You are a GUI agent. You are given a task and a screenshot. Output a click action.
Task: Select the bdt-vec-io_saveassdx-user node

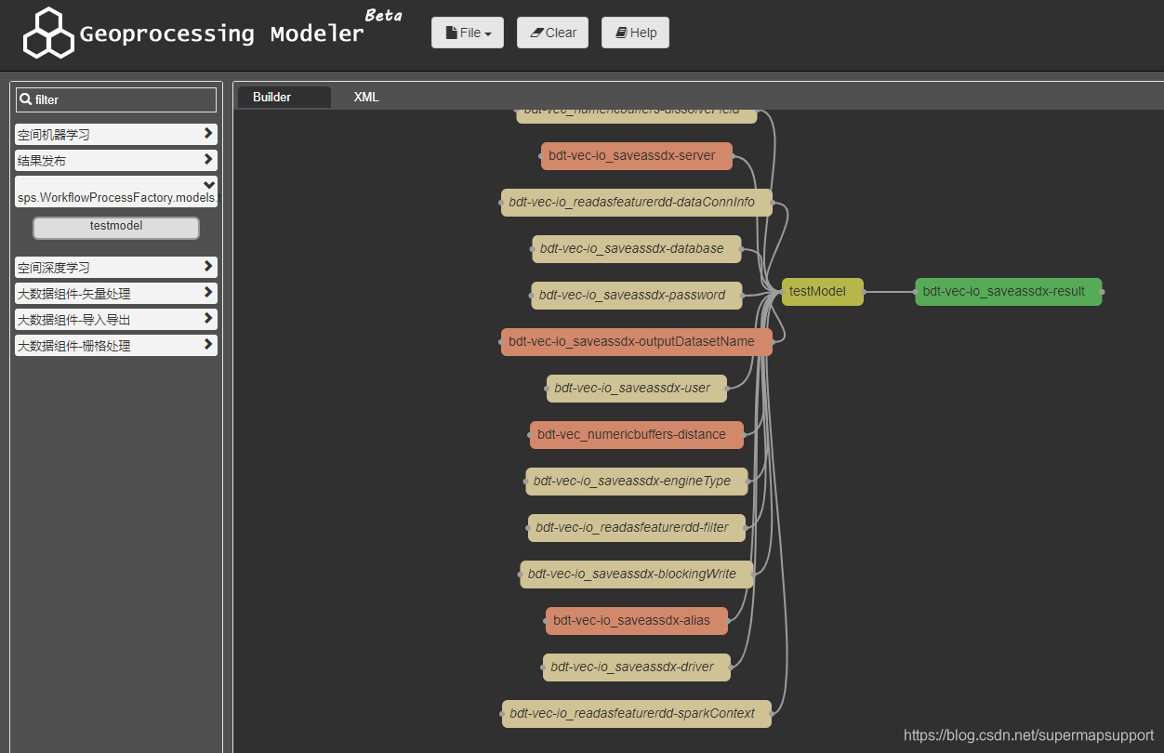[x=636, y=389]
